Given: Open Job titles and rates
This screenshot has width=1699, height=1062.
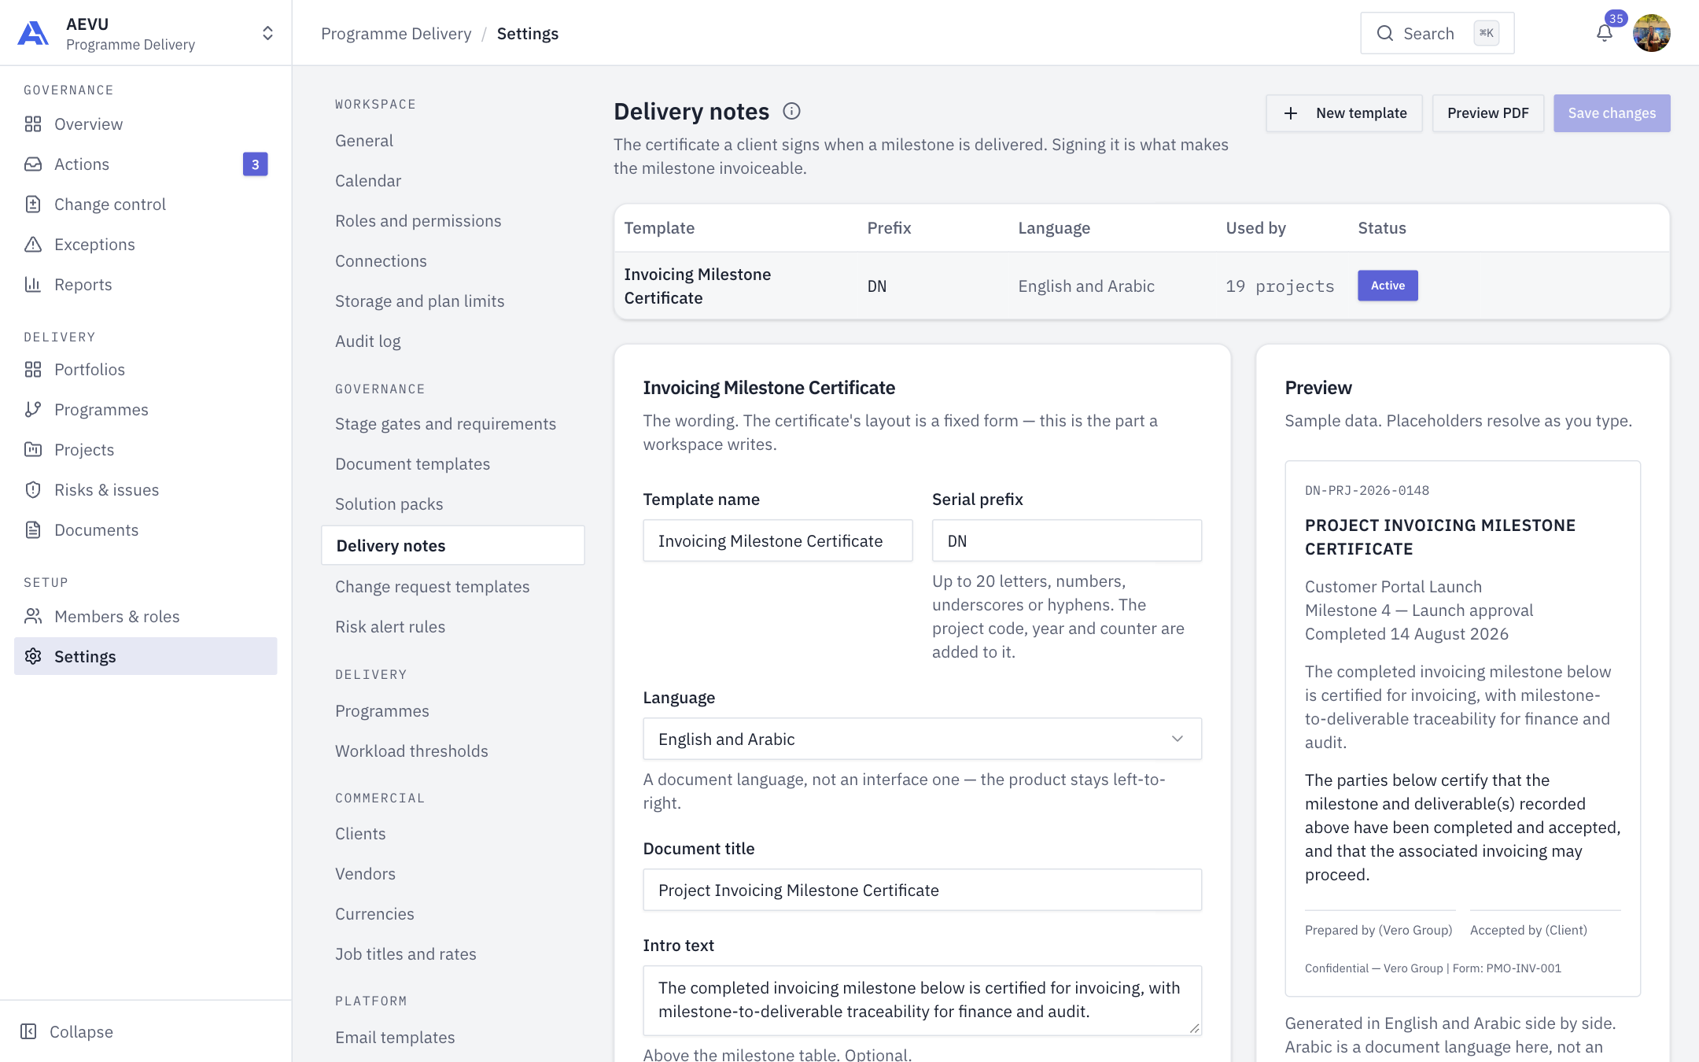Looking at the screenshot, I should coord(406,954).
